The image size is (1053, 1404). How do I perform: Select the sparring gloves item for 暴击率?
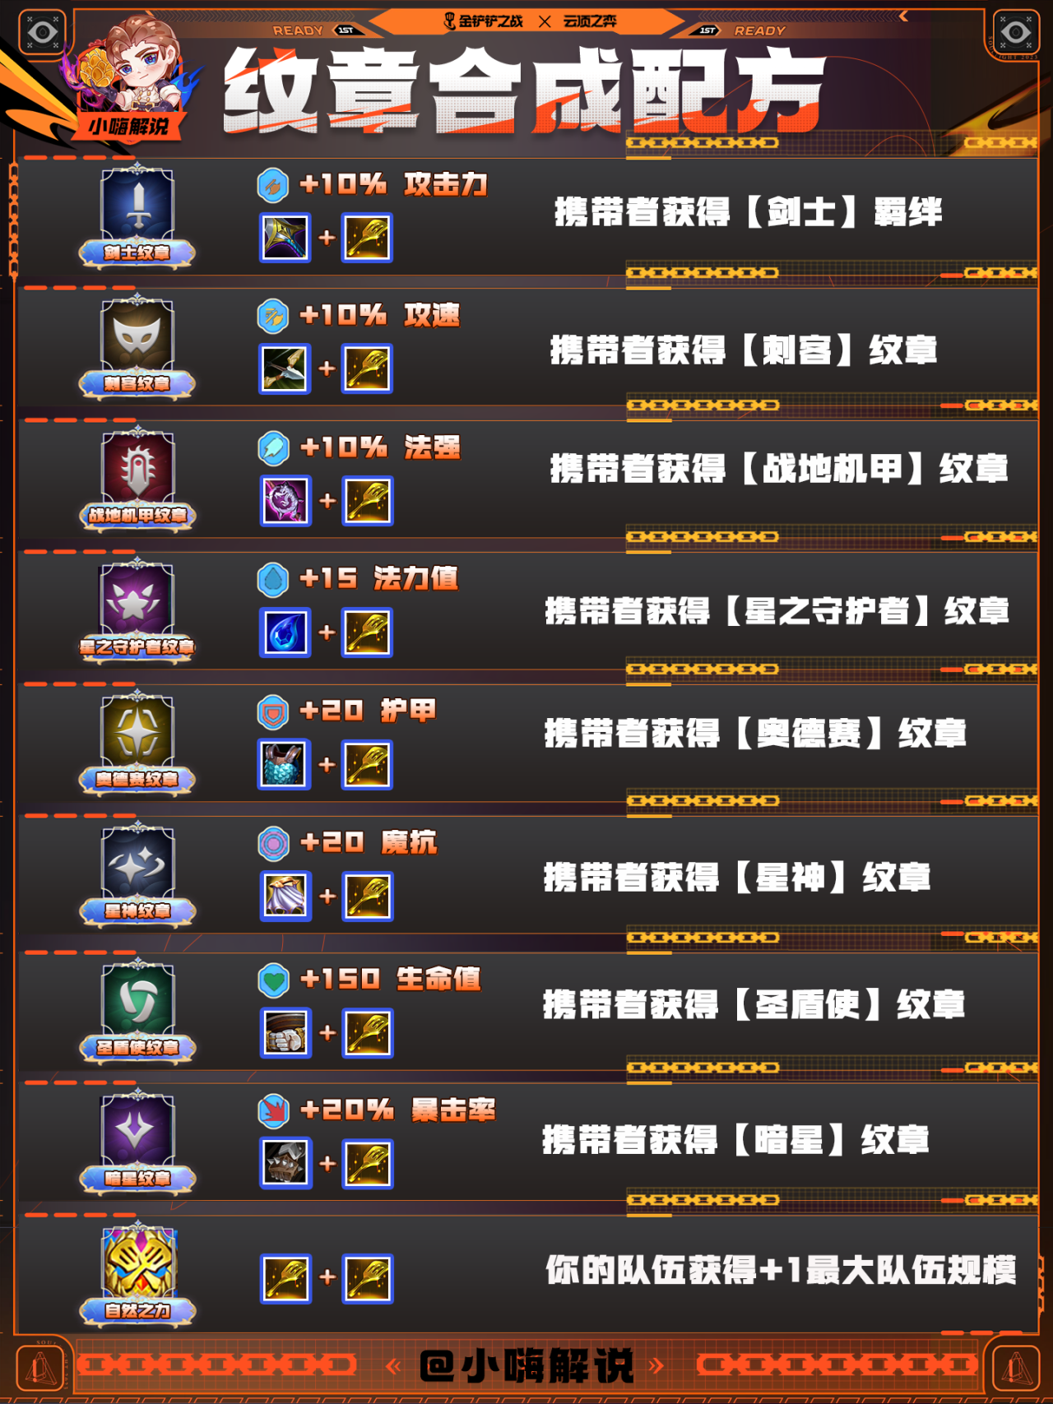[285, 1163]
